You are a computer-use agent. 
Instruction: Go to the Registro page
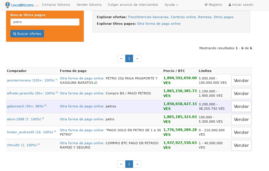click(213, 5)
